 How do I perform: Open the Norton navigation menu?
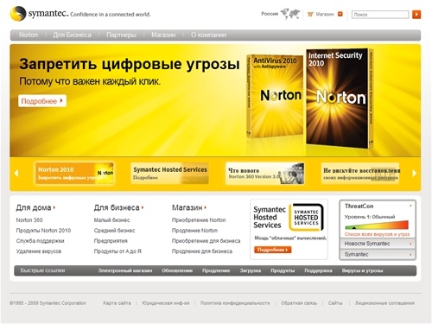pos(29,35)
